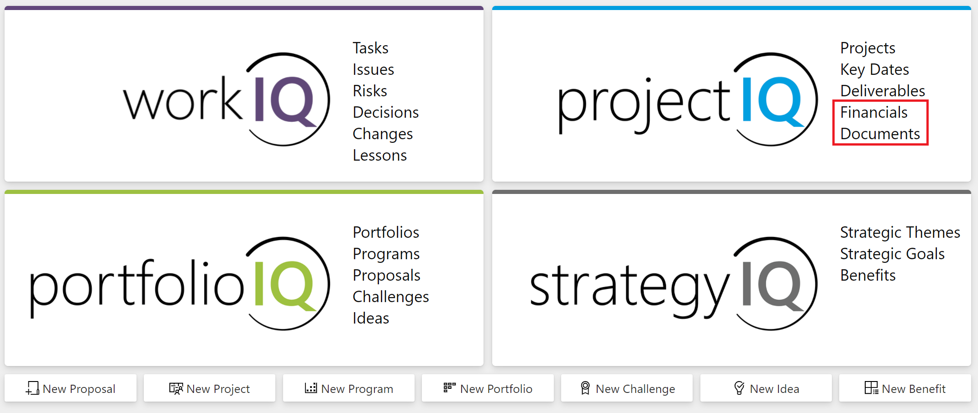This screenshot has width=978, height=413.
Task: Select the Risks link
Action: click(x=370, y=91)
